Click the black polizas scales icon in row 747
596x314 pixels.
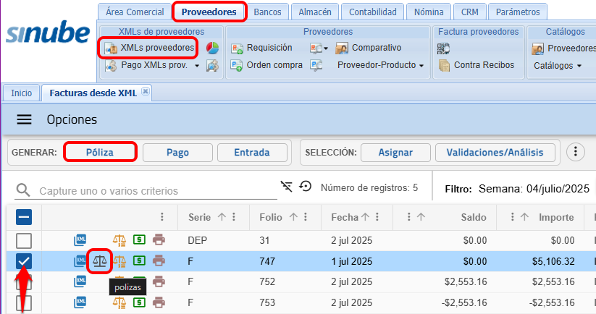point(100,261)
